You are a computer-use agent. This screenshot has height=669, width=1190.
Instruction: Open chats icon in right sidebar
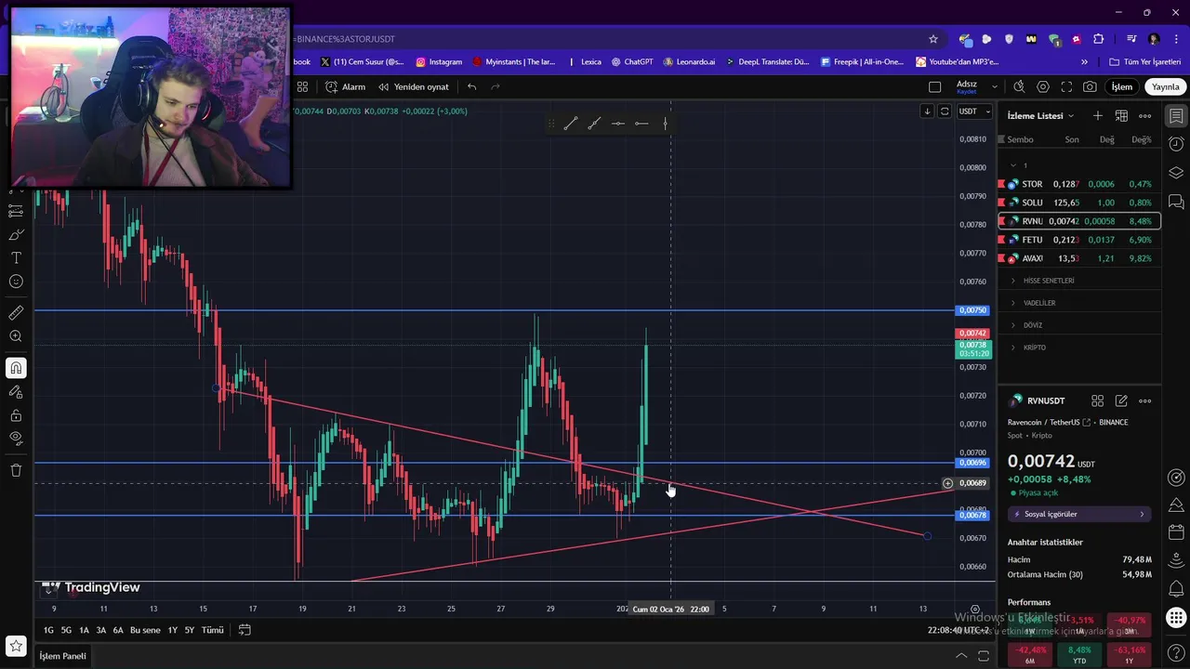pyautogui.click(x=1176, y=201)
